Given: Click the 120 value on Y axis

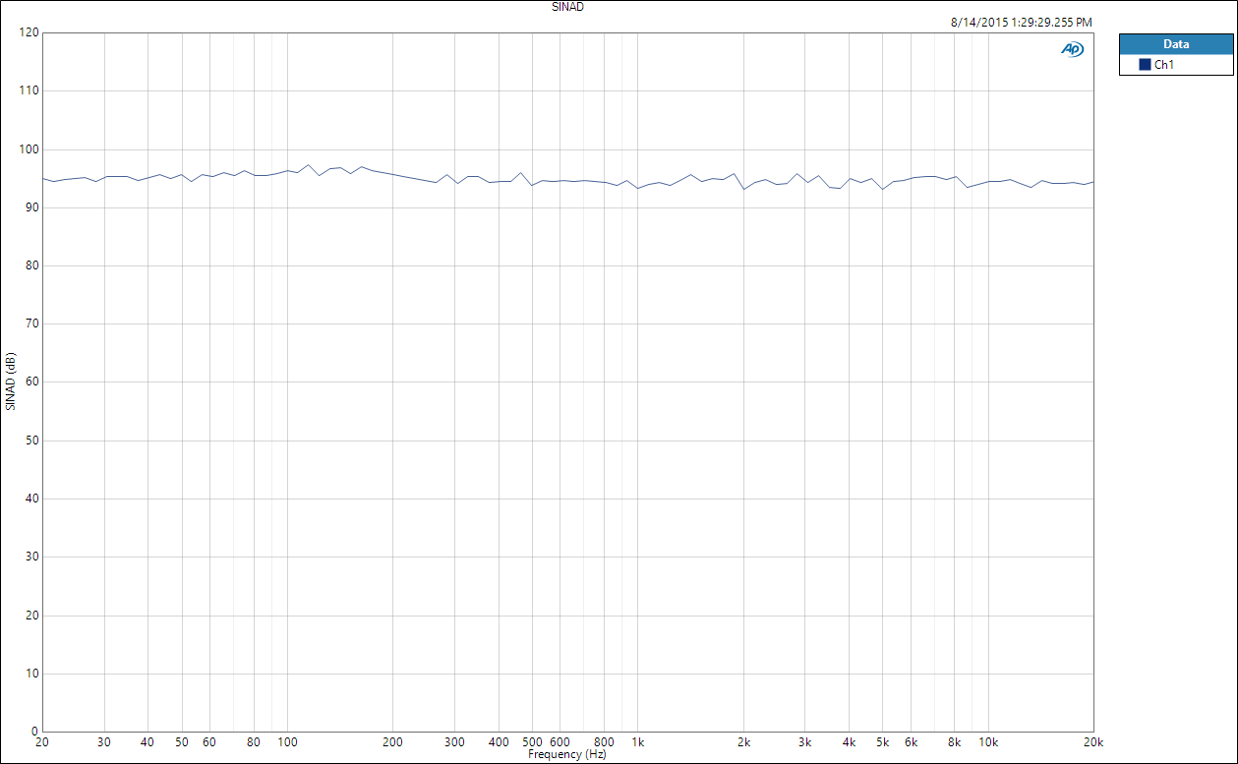Looking at the screenshot, I should click(29, 32).
